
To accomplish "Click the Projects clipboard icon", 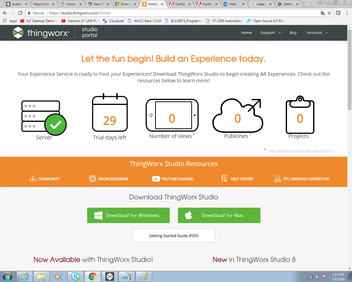I will pos(300,115).
